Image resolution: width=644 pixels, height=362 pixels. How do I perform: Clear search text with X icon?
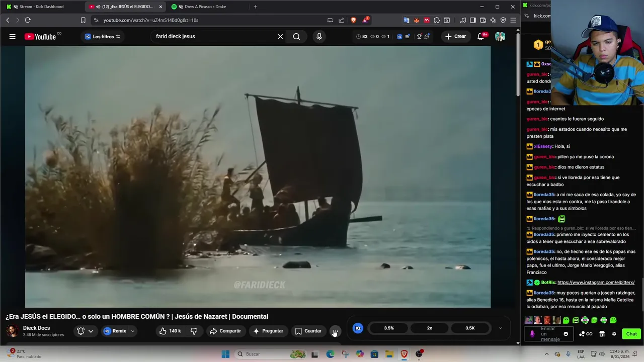pyautogui.click(x=280, y=36)
